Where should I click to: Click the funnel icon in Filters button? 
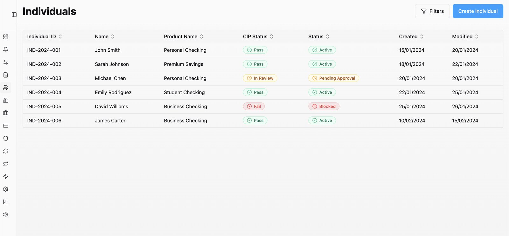(424, 11)
